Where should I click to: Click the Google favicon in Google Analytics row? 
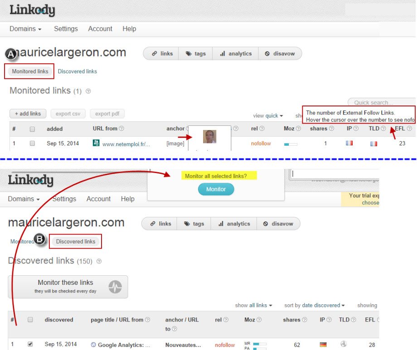coord(93,345)
